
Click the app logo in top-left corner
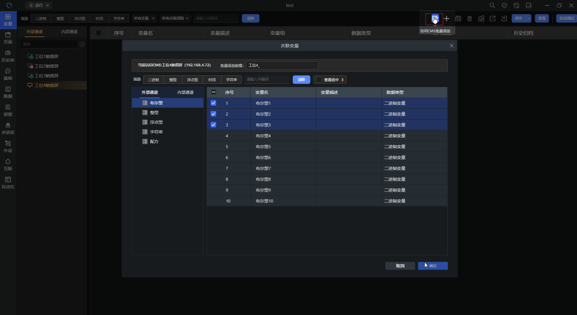coord(9,5)
